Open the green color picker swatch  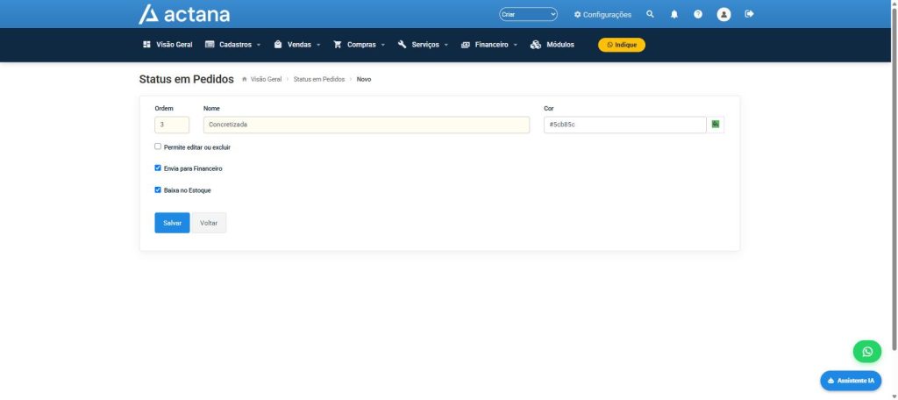point(716,125)
